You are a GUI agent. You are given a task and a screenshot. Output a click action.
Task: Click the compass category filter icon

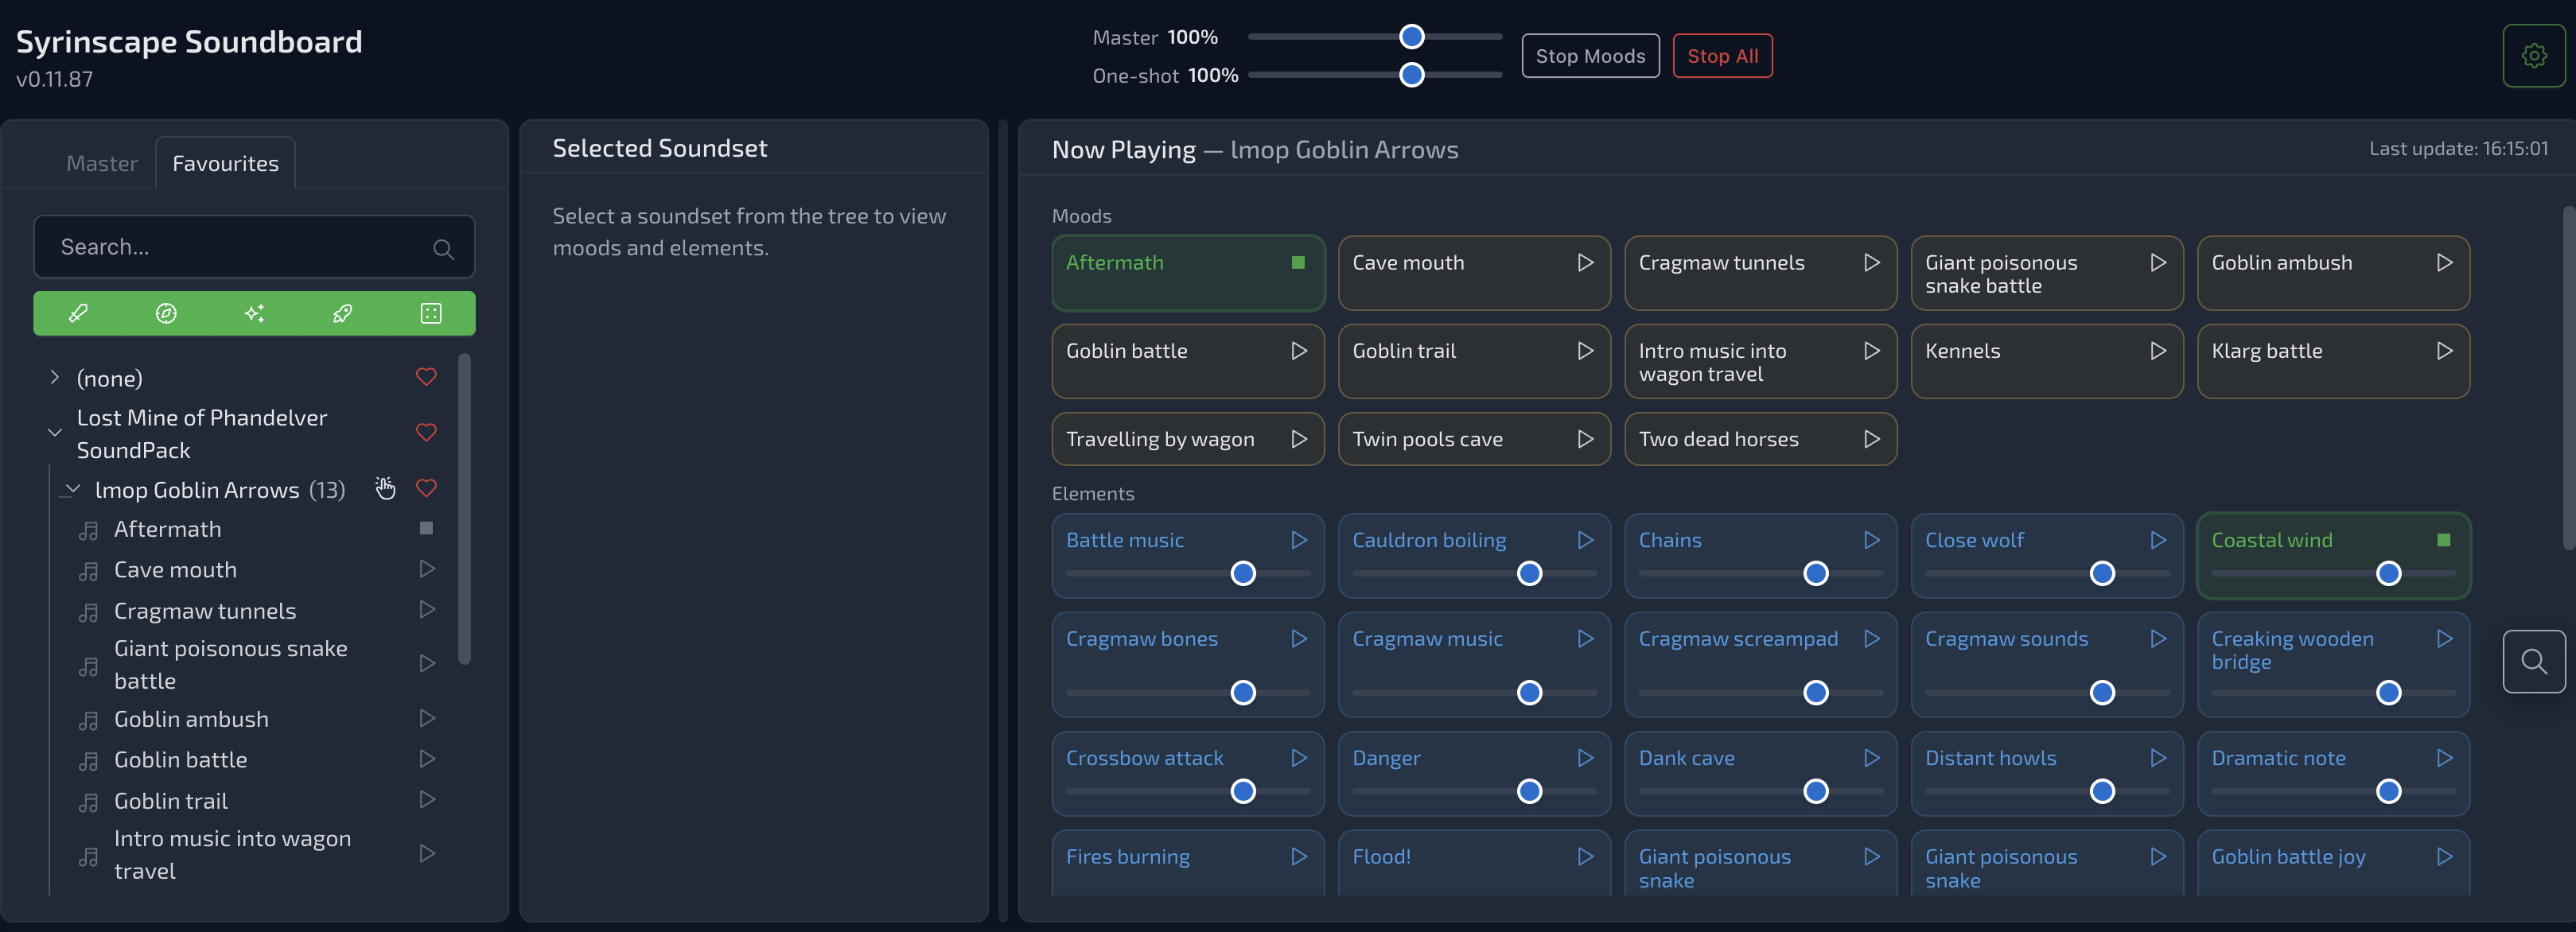click(x=166, y=314)
